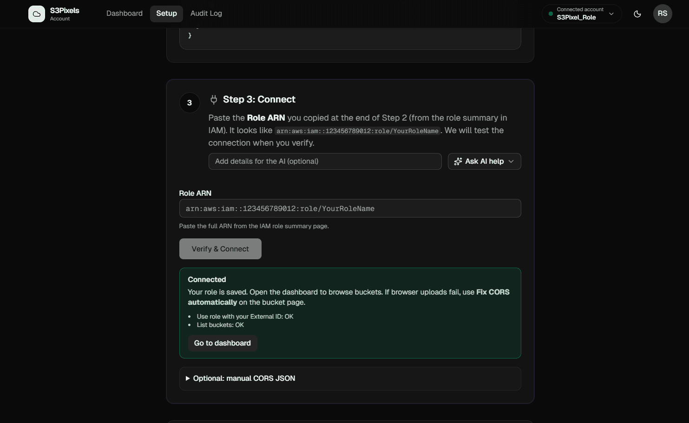Screen dimensions: 689x423
Task: Click the Connected success message panel
Action: point(350,313)
